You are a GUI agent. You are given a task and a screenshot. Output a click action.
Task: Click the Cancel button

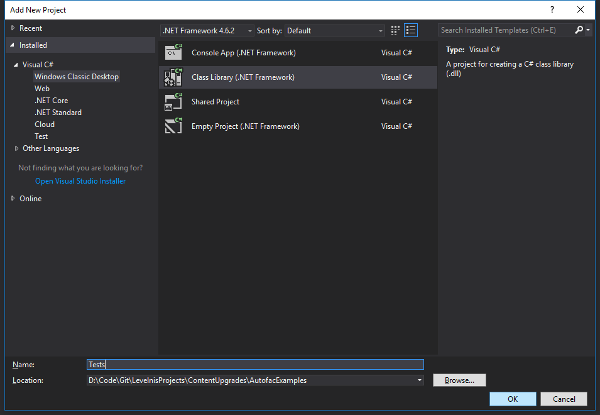click(564, 399)
